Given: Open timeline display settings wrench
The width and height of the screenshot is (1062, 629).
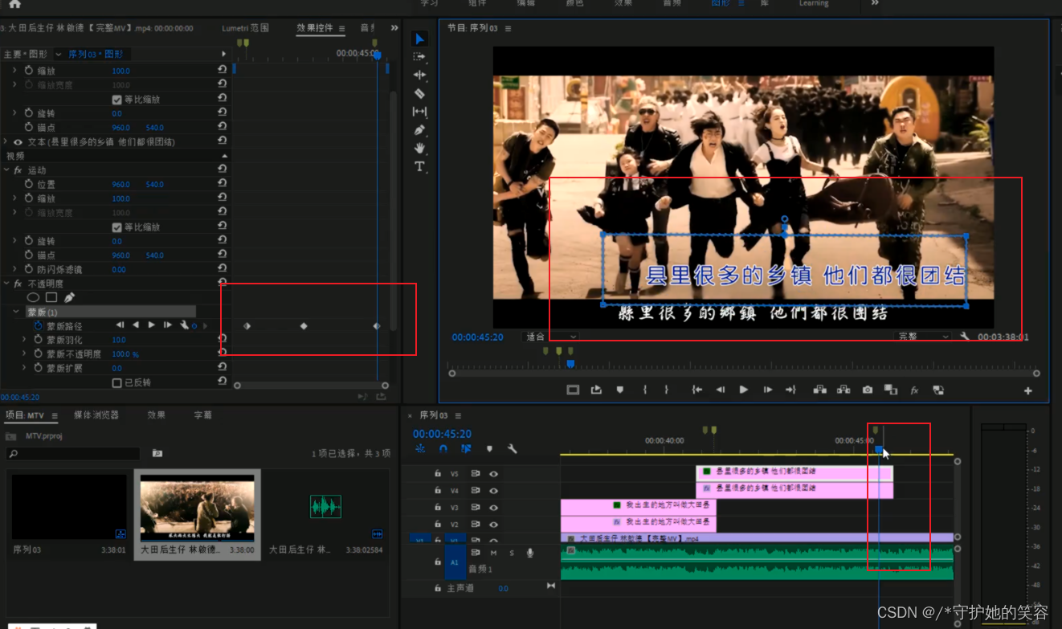Looking at the screenshot, I should [512, 449].
